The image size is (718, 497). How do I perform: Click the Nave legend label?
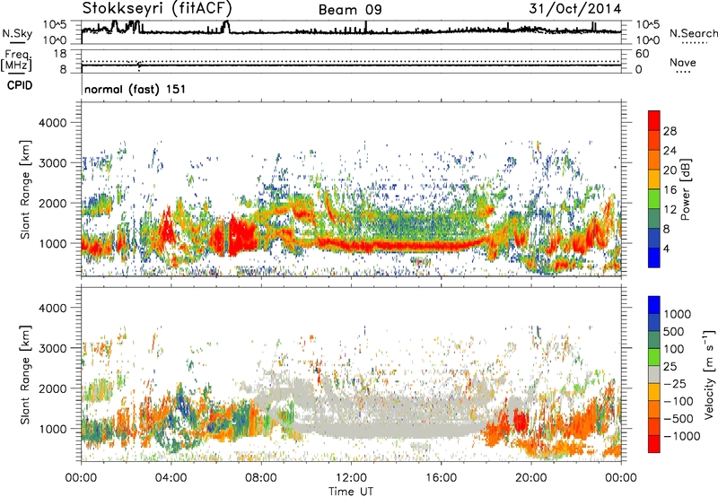click(683, 63)
